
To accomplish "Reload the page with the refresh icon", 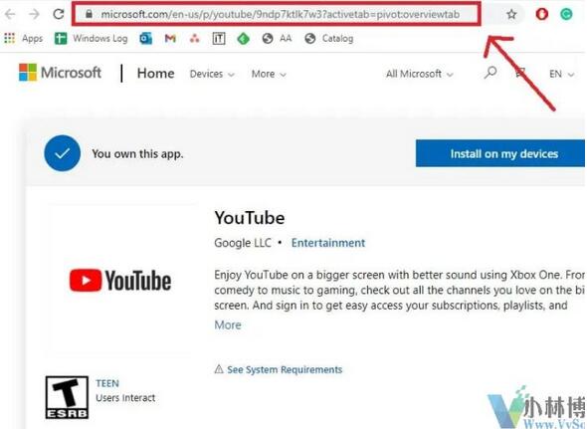I will [59, 14].
